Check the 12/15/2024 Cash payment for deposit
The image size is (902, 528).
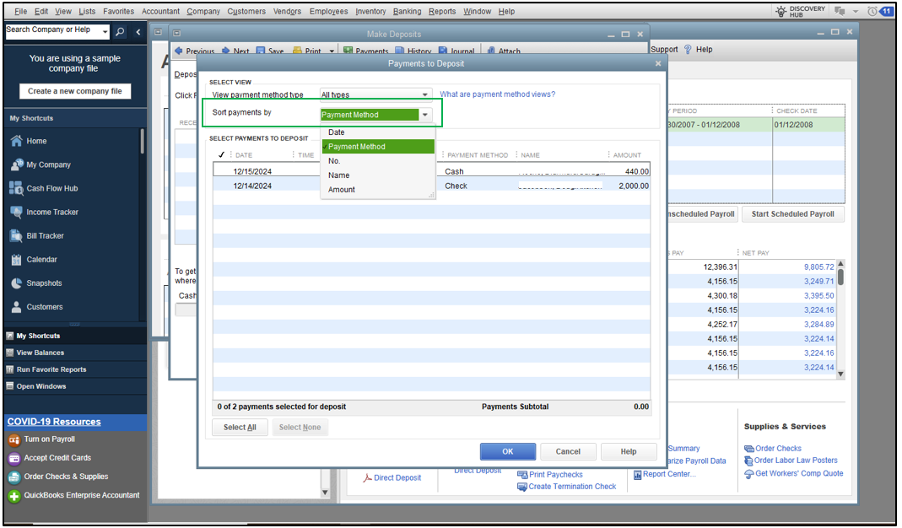(x=223, y=170)
